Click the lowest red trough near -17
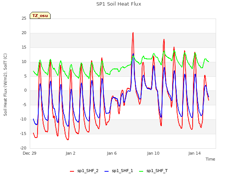 68,139
